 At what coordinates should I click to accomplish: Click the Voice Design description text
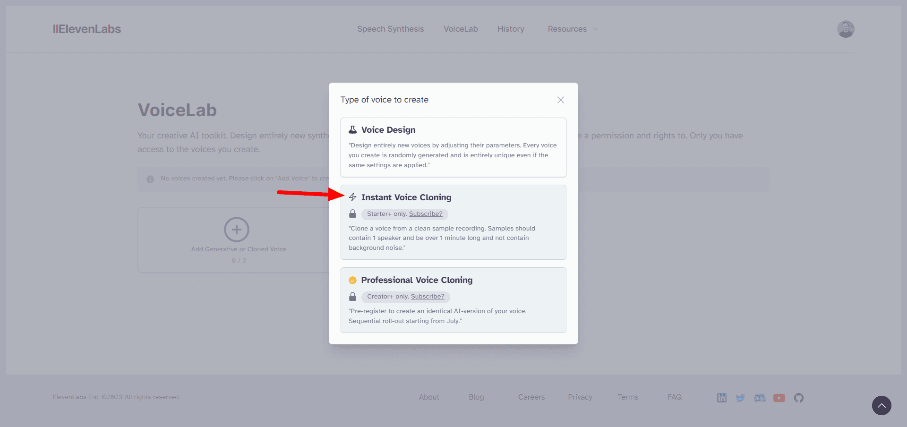coord(453,155)
